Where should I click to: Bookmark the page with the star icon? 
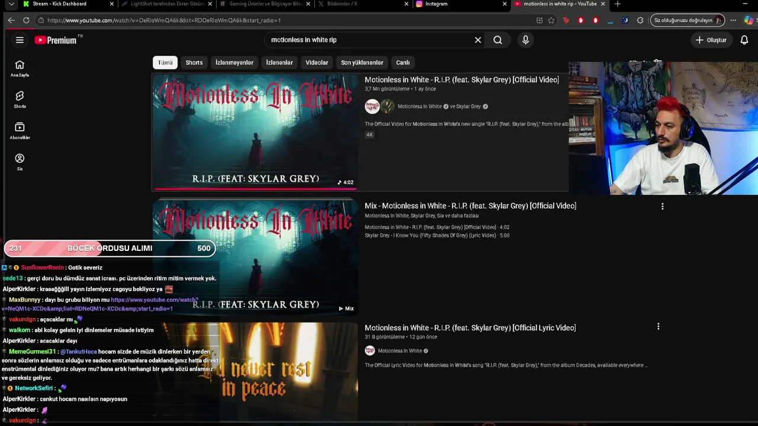551,20
